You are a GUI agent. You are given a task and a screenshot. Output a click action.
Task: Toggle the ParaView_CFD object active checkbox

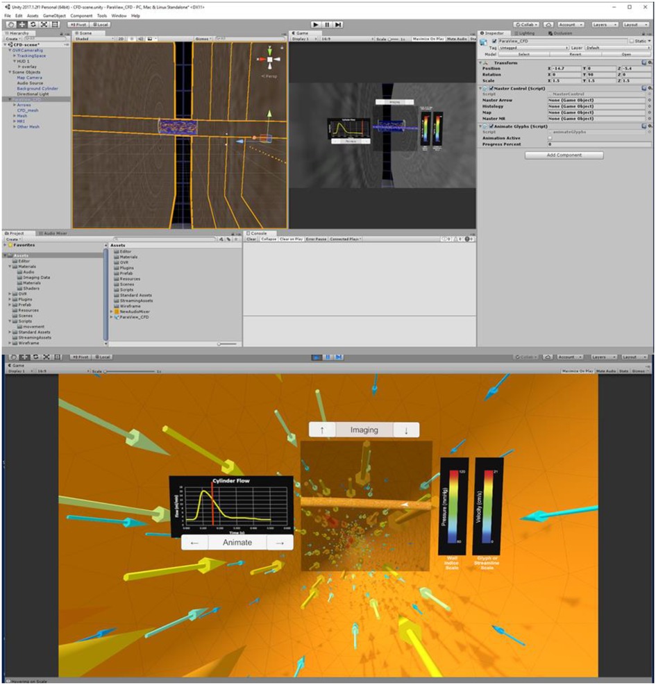tap(494, 41)
